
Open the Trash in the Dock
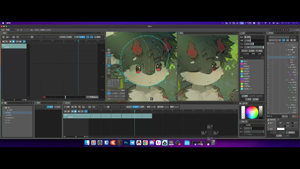(213, 143)
